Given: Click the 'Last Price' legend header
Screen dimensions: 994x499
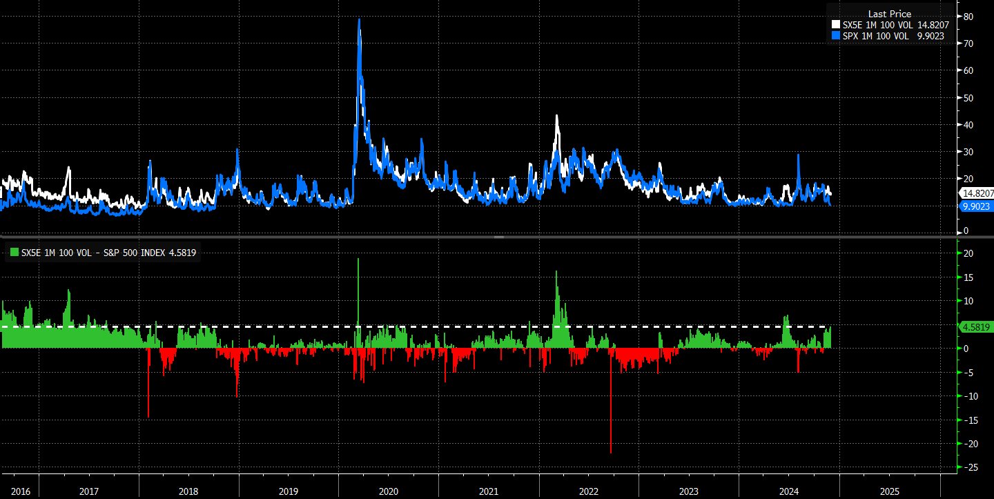Looking at the screenshot, I should coord(890,14).
